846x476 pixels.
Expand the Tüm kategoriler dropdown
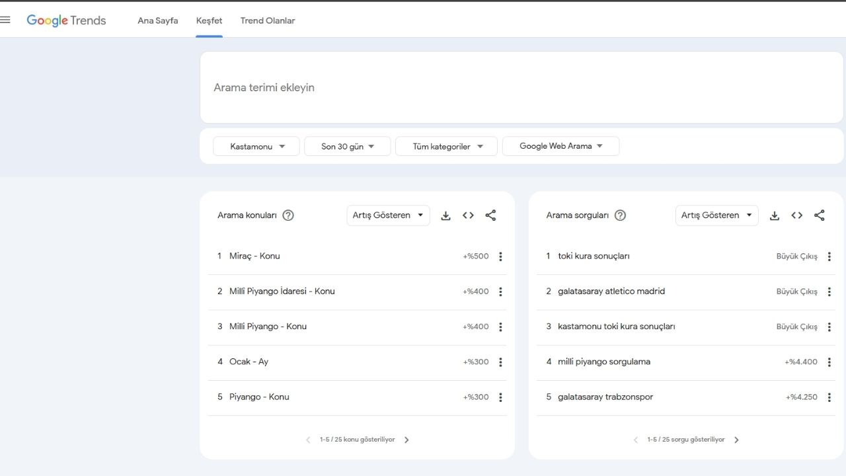click(446, 146)
